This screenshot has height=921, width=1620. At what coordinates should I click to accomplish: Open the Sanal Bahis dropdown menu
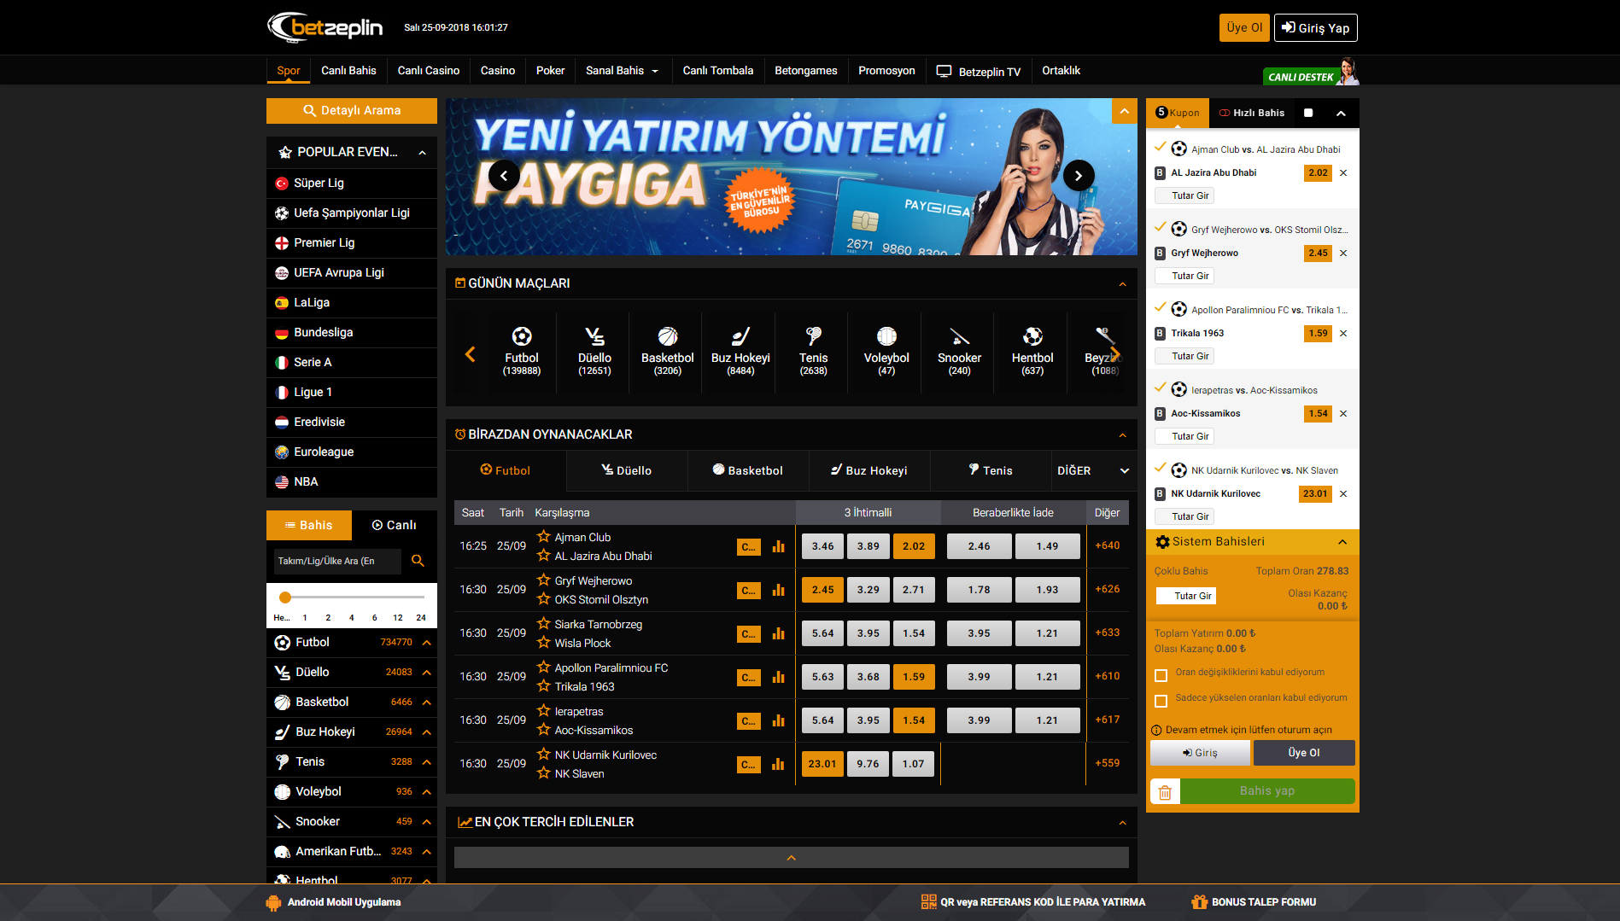pos(622,71)
